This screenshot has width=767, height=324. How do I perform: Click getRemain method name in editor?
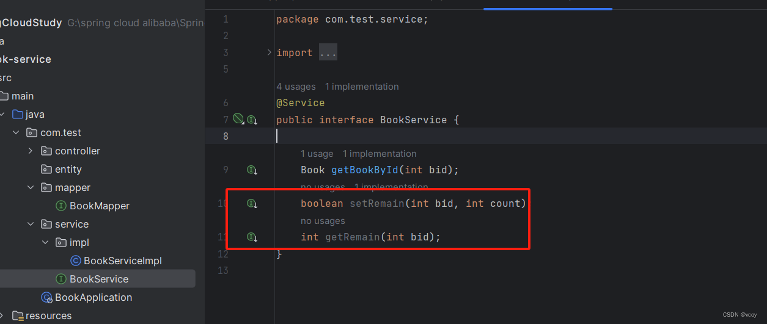pos(353,237)
